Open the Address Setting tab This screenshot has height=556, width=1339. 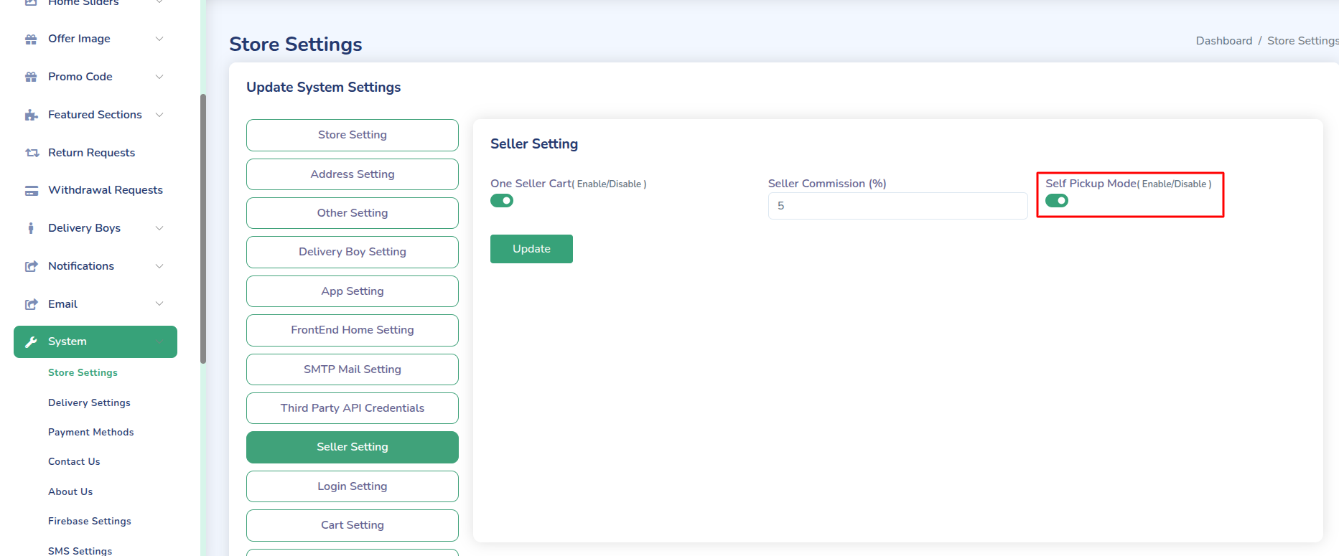pos(353,174)
